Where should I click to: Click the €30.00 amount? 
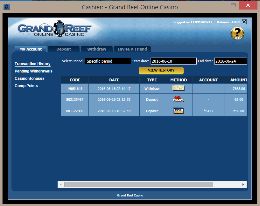(239, 111)
